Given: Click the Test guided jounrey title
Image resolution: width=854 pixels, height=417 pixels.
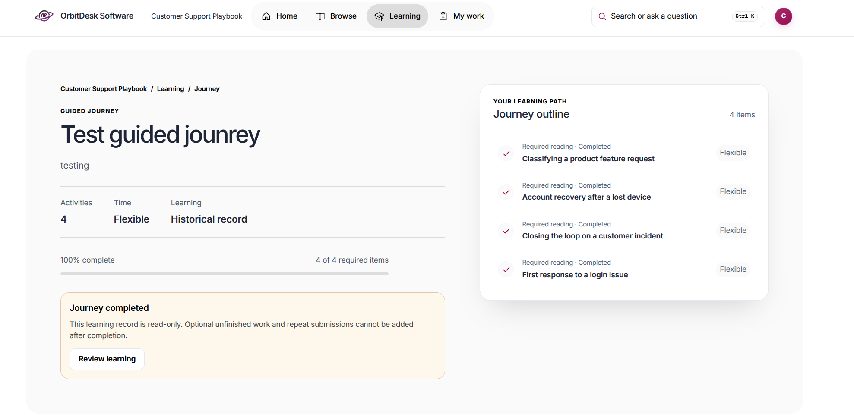Looking at the screenshot, I should 160,135.
